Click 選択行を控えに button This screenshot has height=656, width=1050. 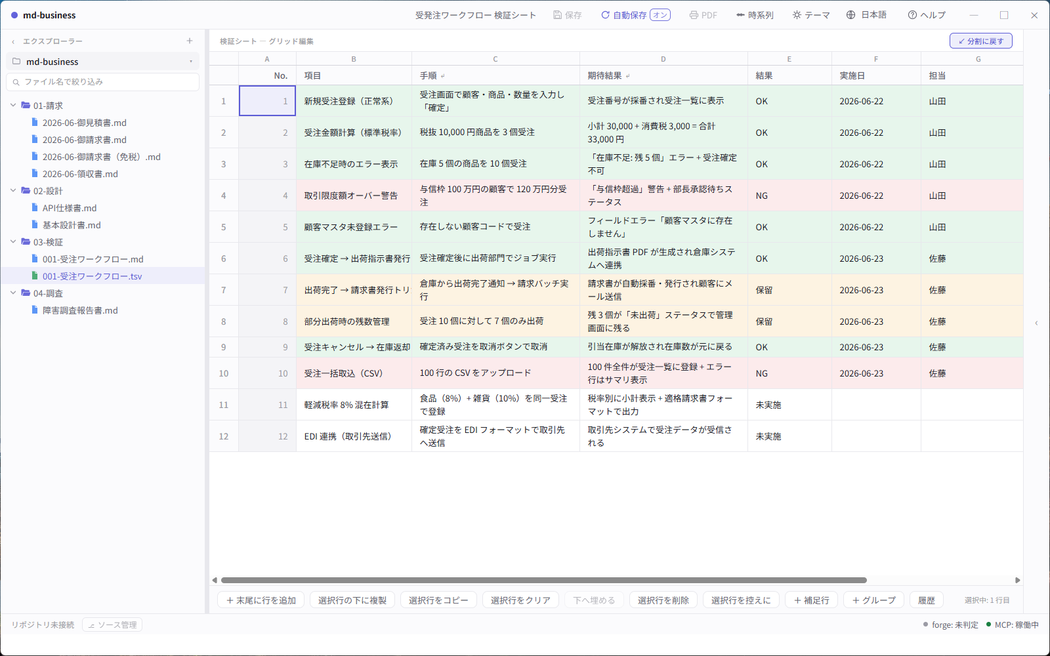[x=741, y=600]
